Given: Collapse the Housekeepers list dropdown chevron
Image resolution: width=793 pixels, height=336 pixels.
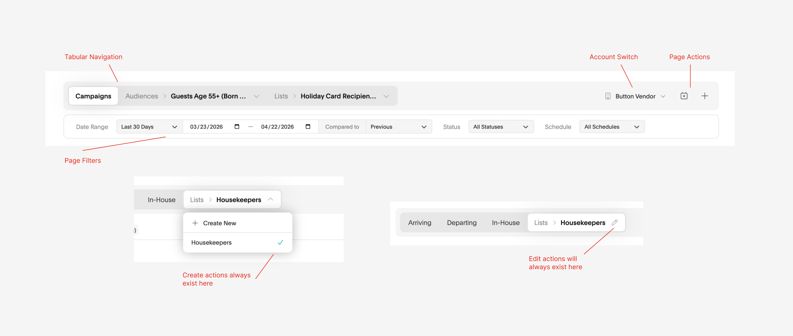Looking at the screenshot, I should coord(270,200).
